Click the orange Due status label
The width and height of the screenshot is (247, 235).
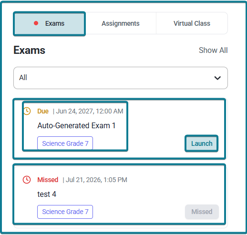[x=43, y=111]
